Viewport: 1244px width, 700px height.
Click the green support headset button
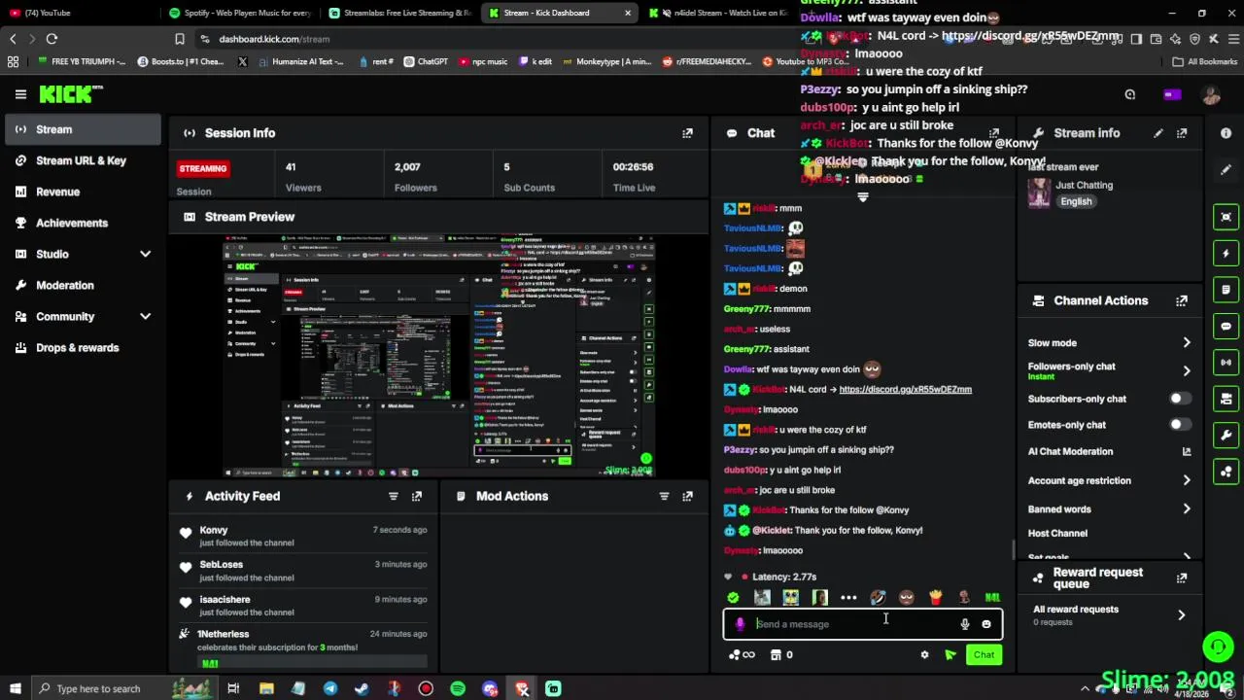(1218, 647)
